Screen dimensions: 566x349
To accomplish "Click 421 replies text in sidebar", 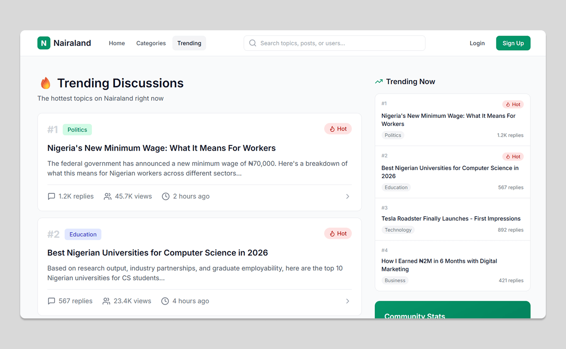I will point(511,280).
